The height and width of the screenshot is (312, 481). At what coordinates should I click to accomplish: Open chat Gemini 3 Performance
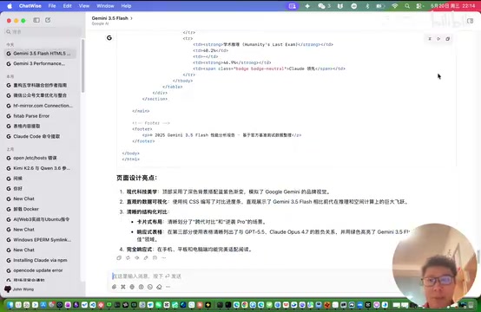pyautogui.click(x=40, y=63)
